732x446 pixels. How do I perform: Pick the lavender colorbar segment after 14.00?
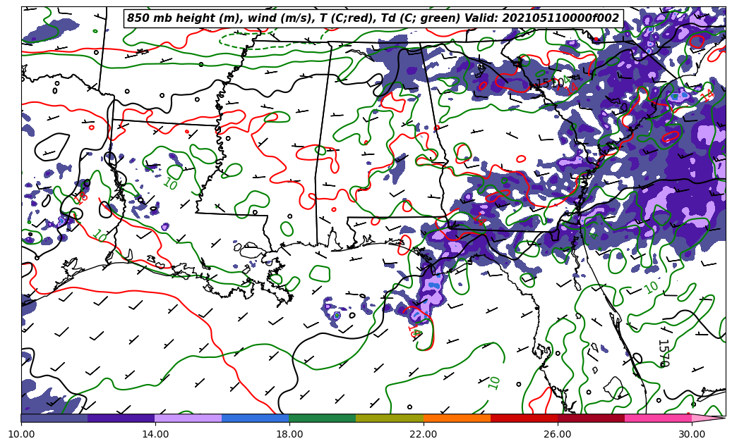188,418
